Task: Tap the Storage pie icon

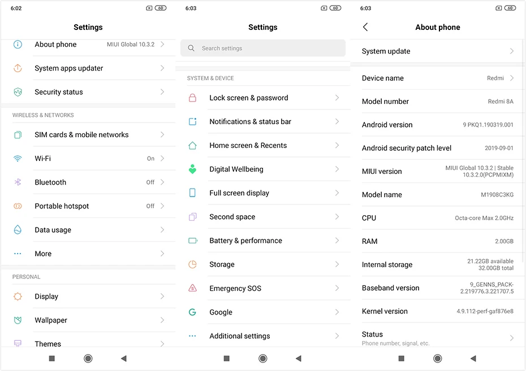Action: pyautogui.click(x=192, y=264)
